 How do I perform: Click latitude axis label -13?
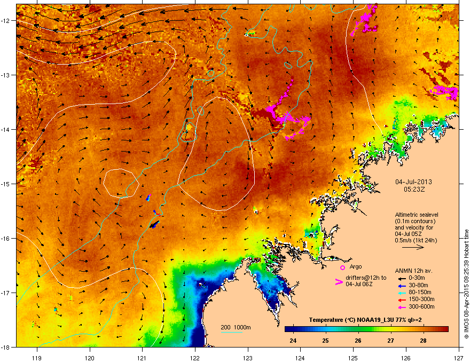(x=6, y=75)
